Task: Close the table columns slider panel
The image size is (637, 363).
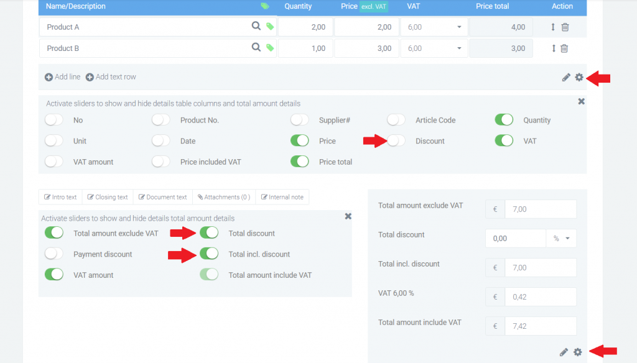Action: pos(582,101)
